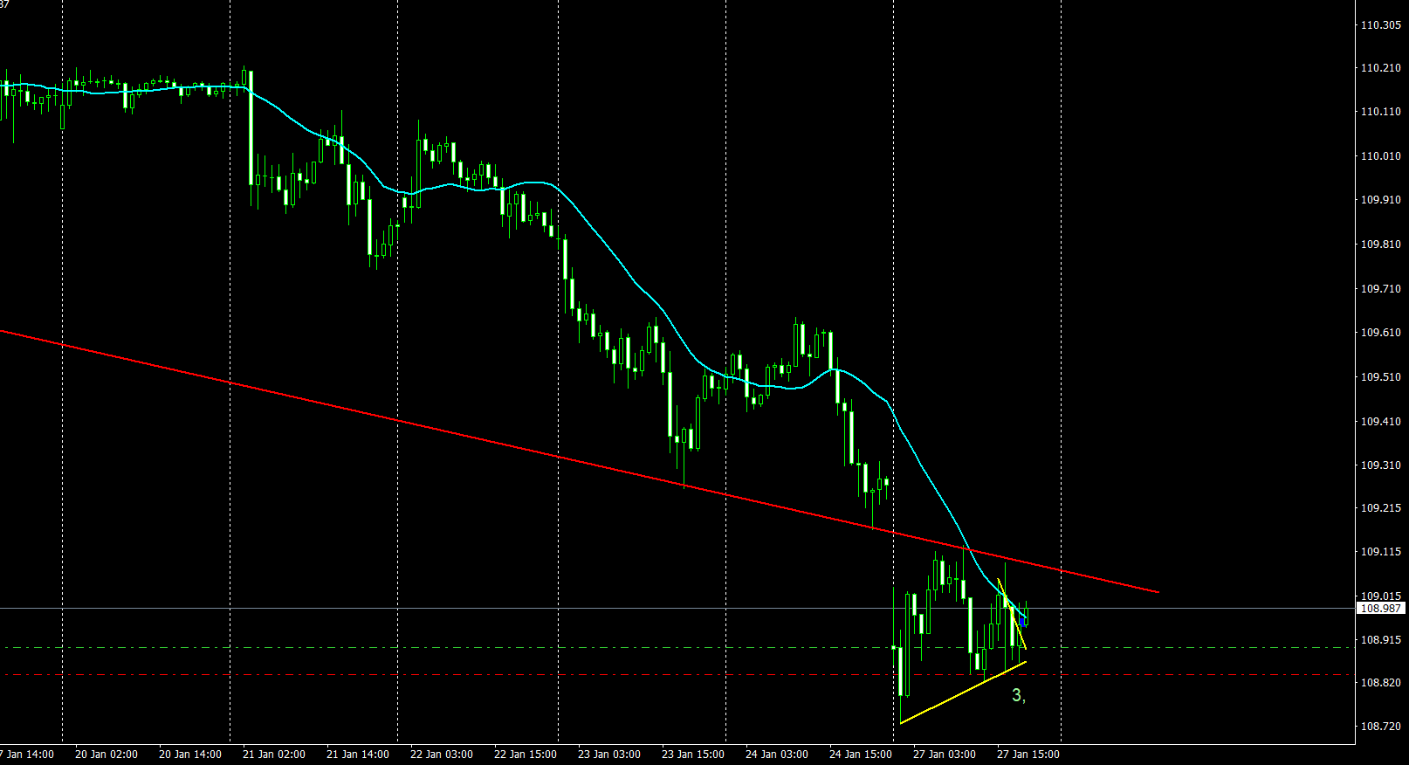The height and width of the screenshot is (765, 1409).
Task: Click price label 110.210 on axis
Action: point(1381,68)
